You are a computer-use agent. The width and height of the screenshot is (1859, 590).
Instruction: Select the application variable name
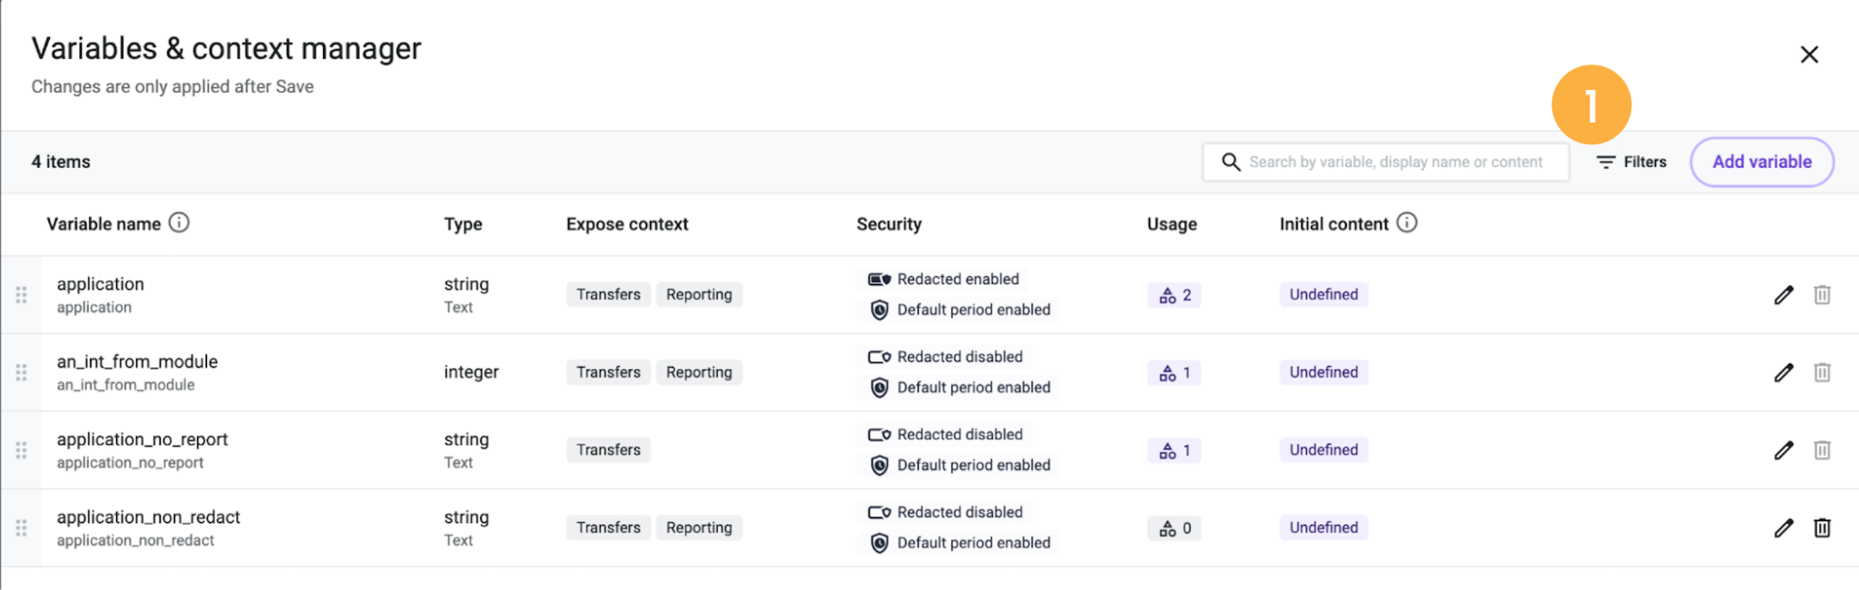tap(100, 284)
